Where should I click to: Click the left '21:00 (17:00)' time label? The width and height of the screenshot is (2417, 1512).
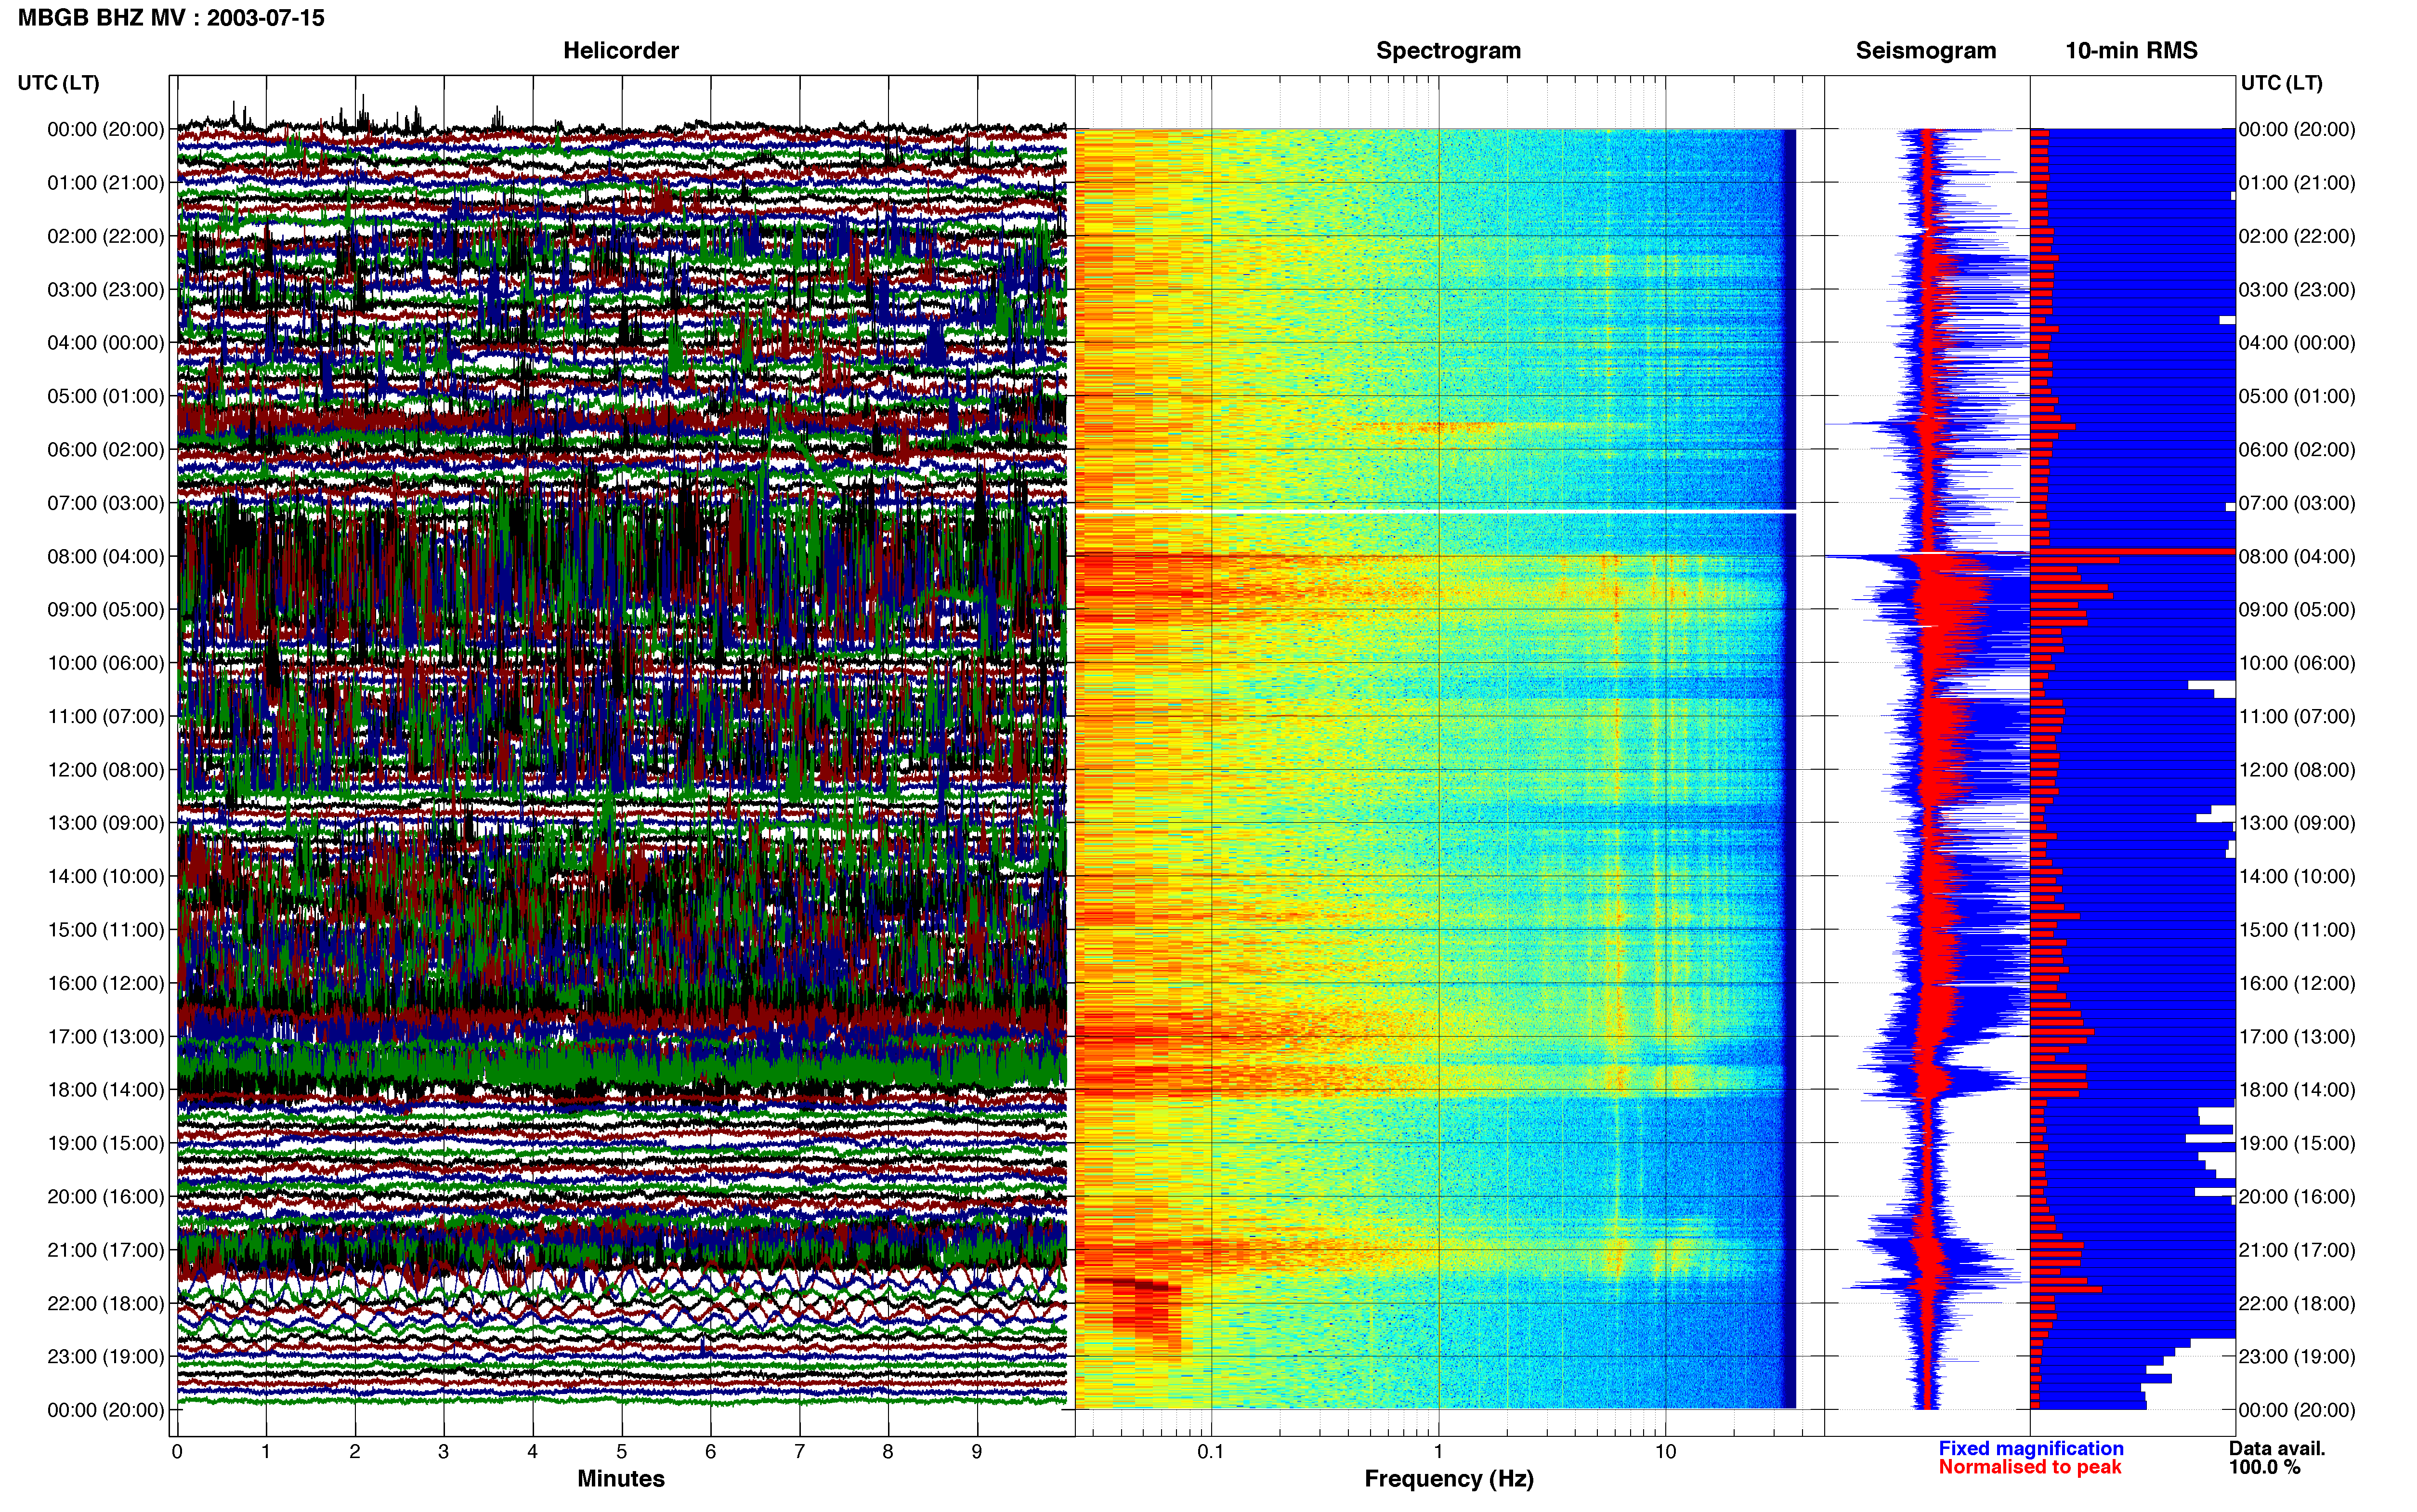click(x=106, y=1250)
